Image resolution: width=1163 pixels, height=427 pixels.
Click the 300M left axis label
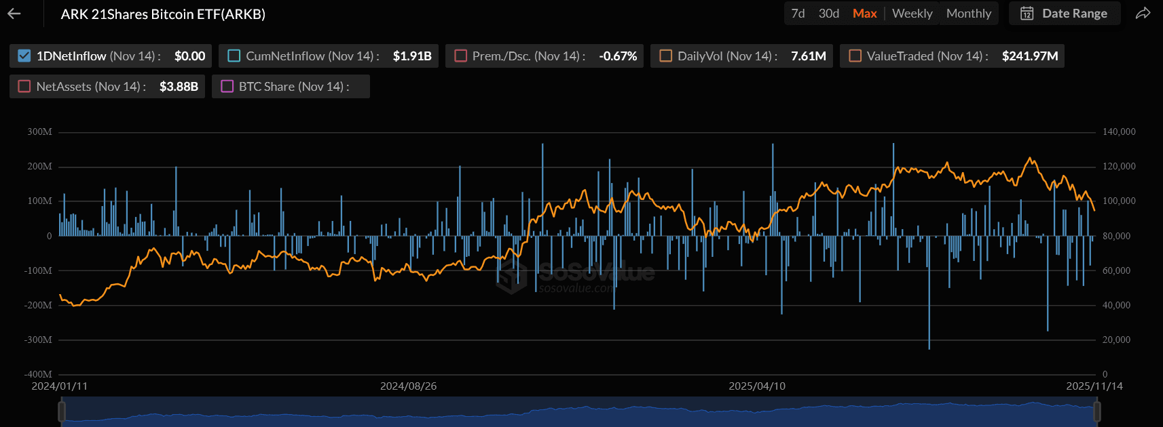39,131
